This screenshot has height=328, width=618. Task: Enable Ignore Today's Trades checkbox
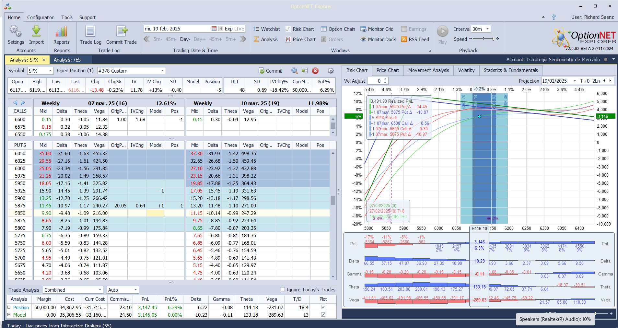click(283, 289)
